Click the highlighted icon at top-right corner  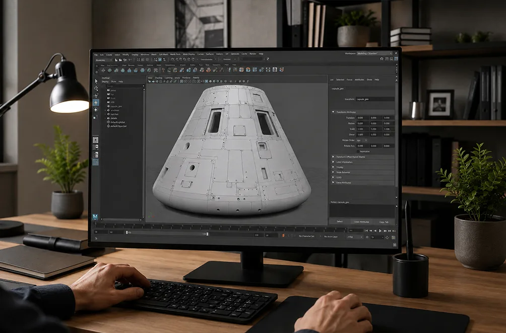click(396, 59)
